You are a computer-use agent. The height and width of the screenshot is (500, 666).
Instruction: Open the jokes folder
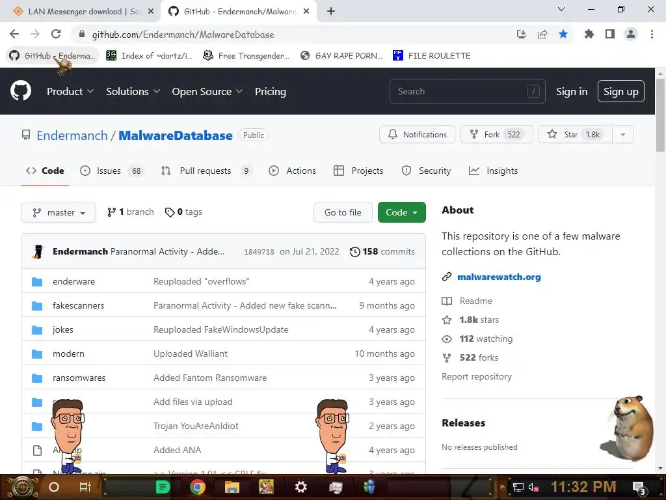(x=63, y=329)
